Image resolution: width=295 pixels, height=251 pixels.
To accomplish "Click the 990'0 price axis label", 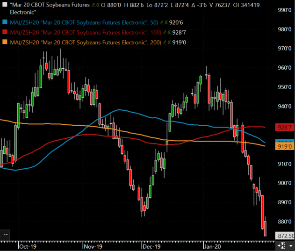I will [285, 10].
